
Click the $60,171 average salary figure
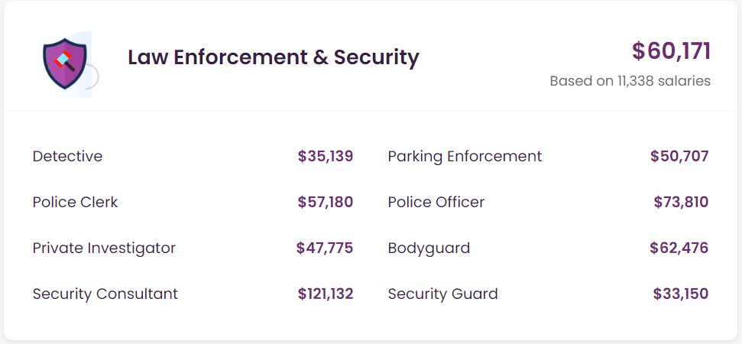[x=671, y=51]
